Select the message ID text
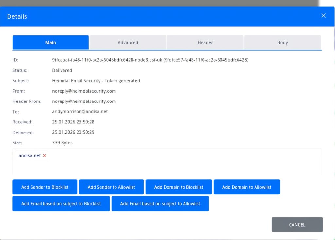The height and width of the screenshot is (240, 335). [x=150, y=60]
